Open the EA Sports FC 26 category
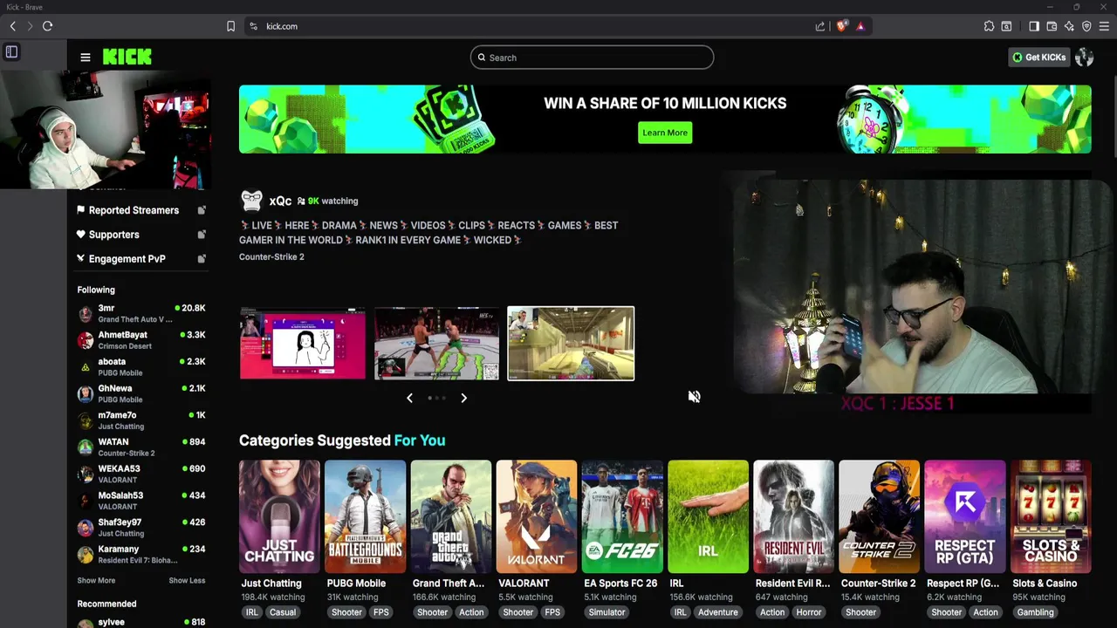This screenshot has width=1117, height=628. pos(622,516)
